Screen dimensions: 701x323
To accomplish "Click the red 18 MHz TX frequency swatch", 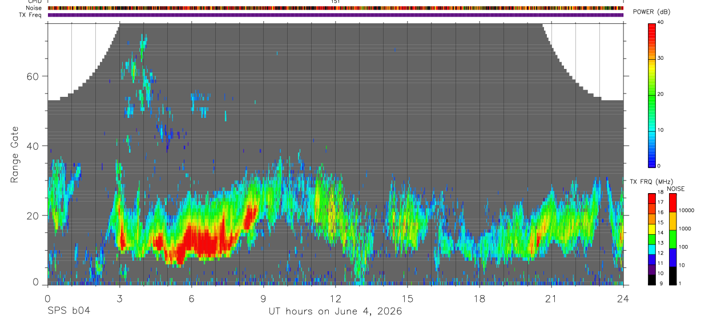I will click(652, 196).
